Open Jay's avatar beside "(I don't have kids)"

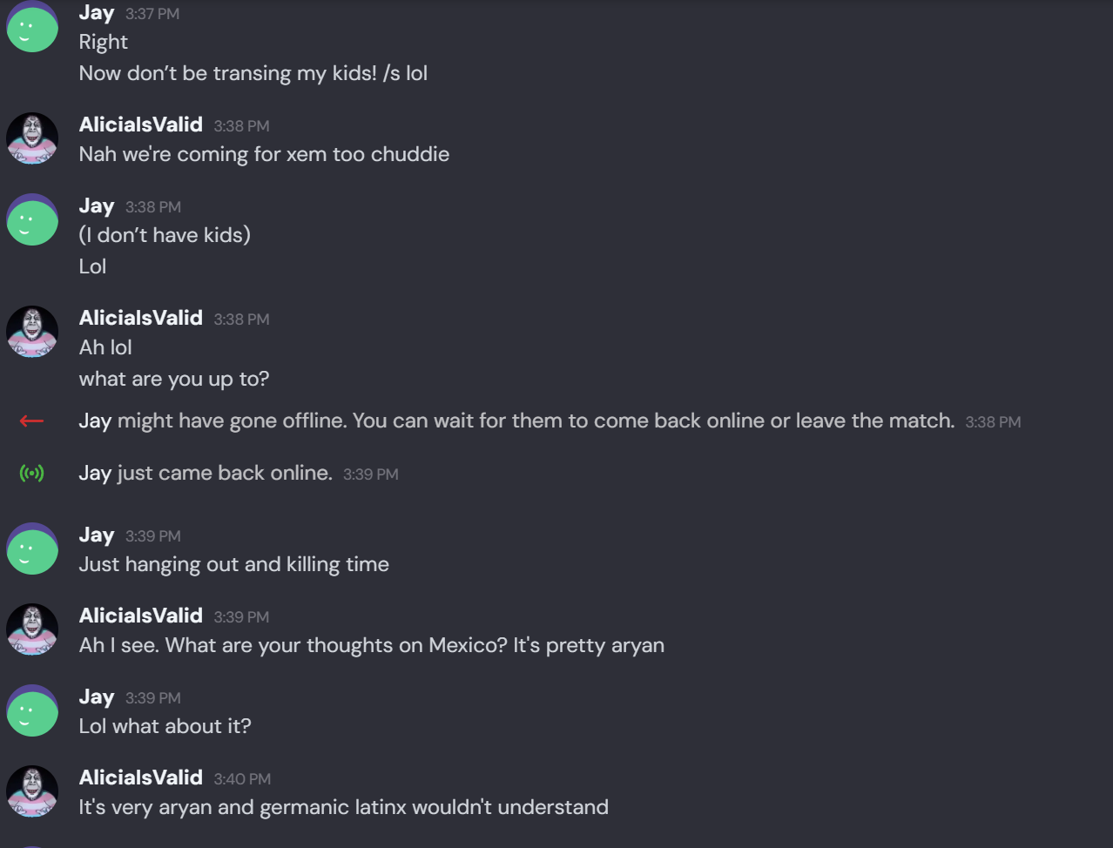point(32,220)
